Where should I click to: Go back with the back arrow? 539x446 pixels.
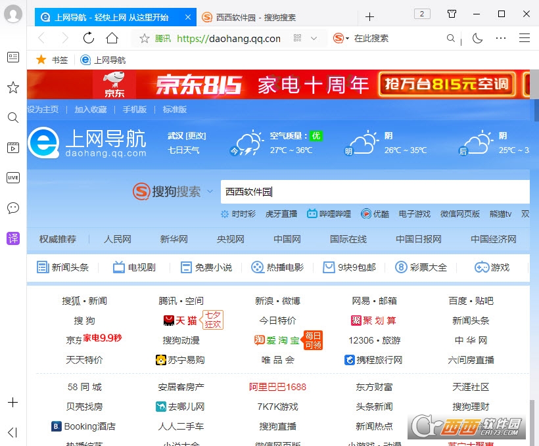(x=41, y=38)
